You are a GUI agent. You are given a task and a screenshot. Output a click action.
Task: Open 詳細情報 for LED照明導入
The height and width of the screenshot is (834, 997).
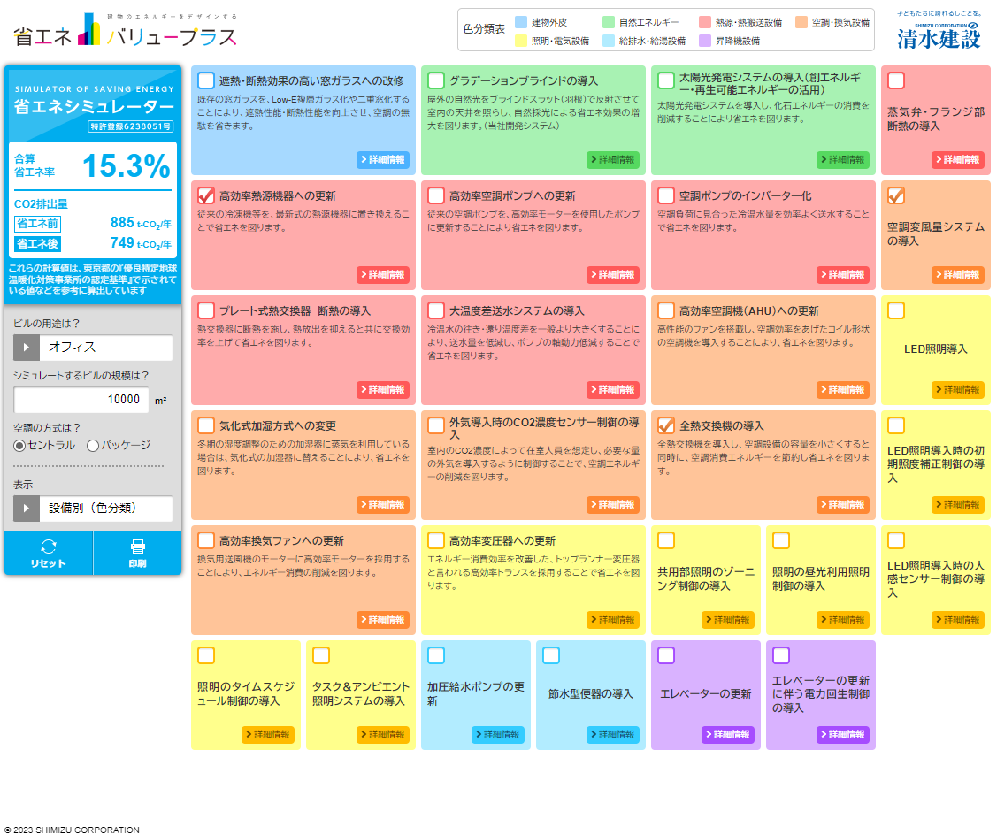pos(957,390)
